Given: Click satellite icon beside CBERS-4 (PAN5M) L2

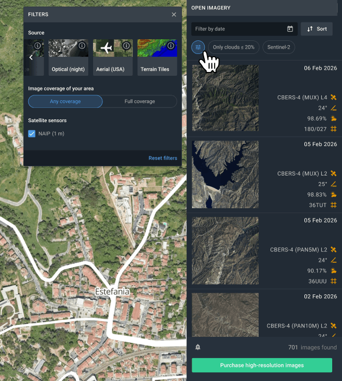Looking at the screenshot, I should click(333, 250).
